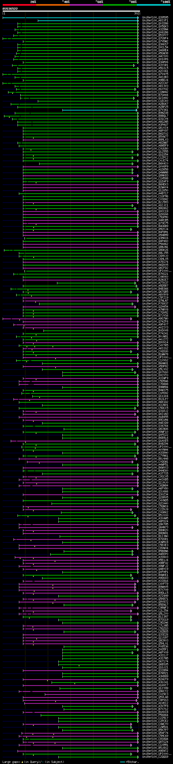
Task: Select UniRef100_C1XMM1 label
Action: pyautogui.click(x=155, y=745)
